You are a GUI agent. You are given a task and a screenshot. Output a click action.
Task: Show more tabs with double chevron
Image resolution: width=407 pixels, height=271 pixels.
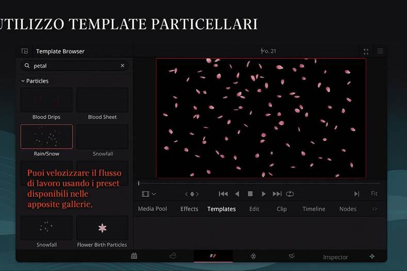click(x=375, y=209)
